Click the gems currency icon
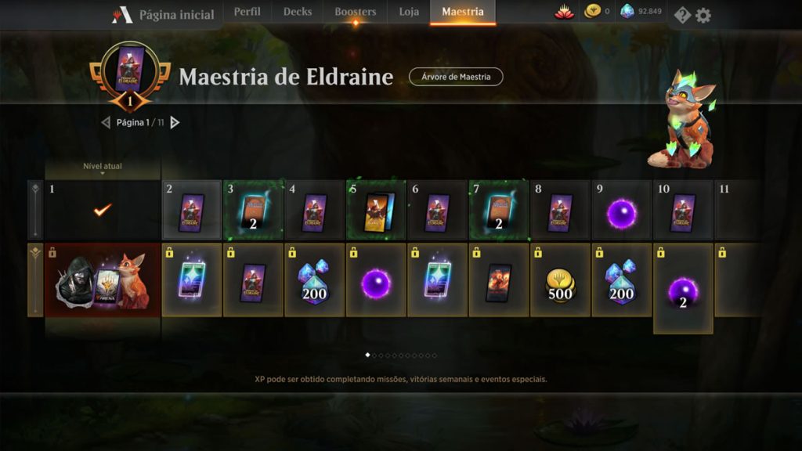This screenshot has height=451, width=802. pos(627,11)
